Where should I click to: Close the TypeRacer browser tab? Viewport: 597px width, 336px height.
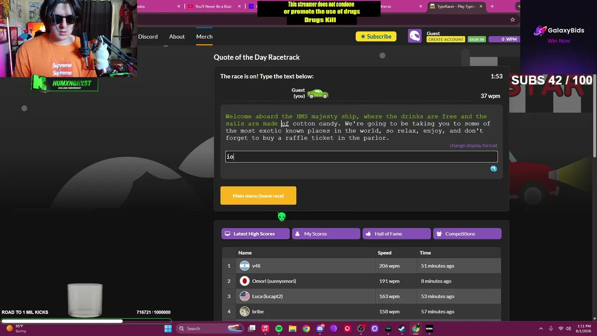[481, 7]
